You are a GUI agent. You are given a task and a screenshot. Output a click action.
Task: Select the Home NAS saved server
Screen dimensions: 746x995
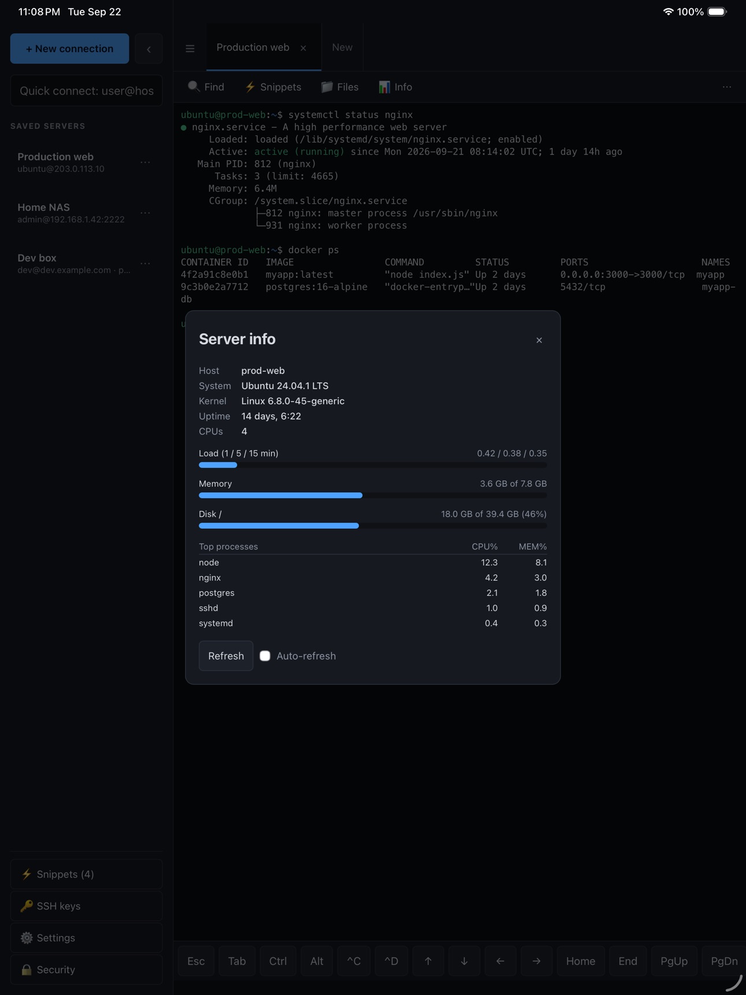tap(86, 213)
